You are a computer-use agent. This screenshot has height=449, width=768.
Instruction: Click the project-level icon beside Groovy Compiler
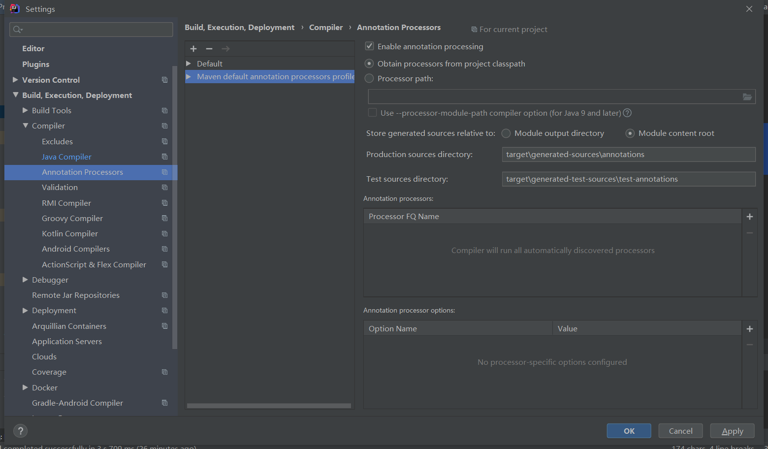[x=165, y=218]
